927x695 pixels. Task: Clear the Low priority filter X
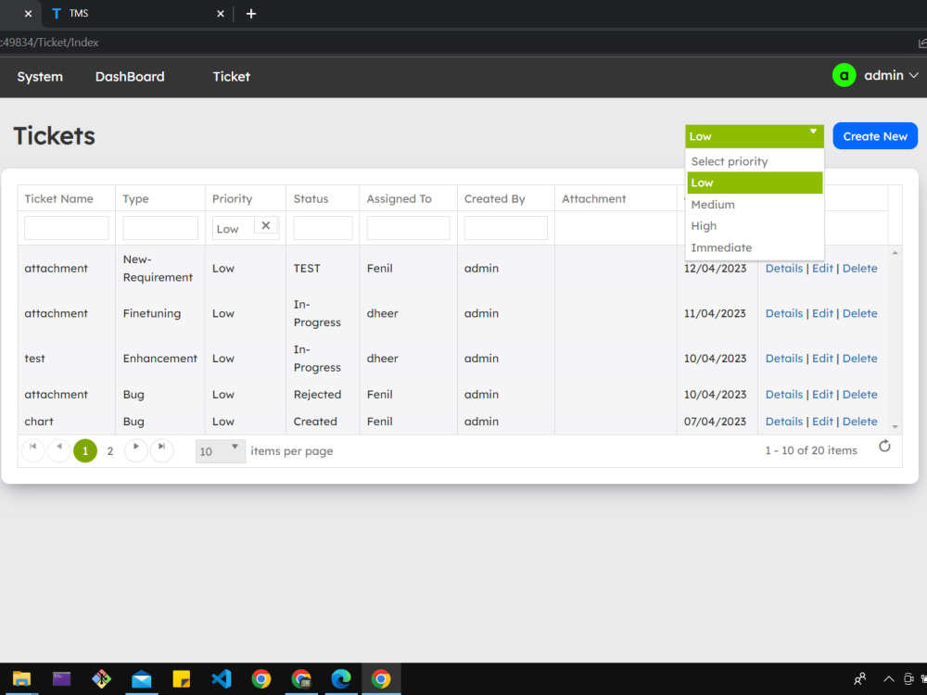coord(266,225)
